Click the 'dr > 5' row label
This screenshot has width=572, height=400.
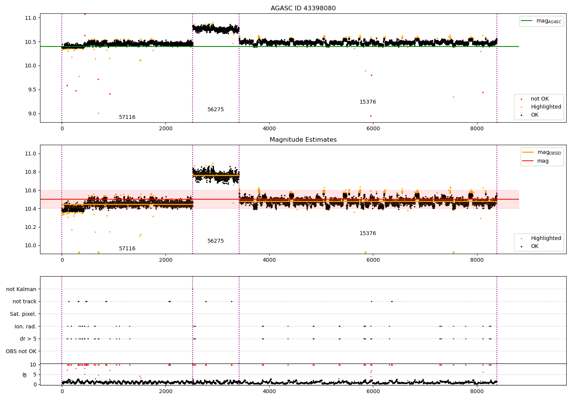[x=28, y=339]
